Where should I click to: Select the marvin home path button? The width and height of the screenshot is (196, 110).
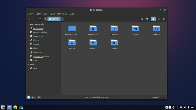(54, 19)
